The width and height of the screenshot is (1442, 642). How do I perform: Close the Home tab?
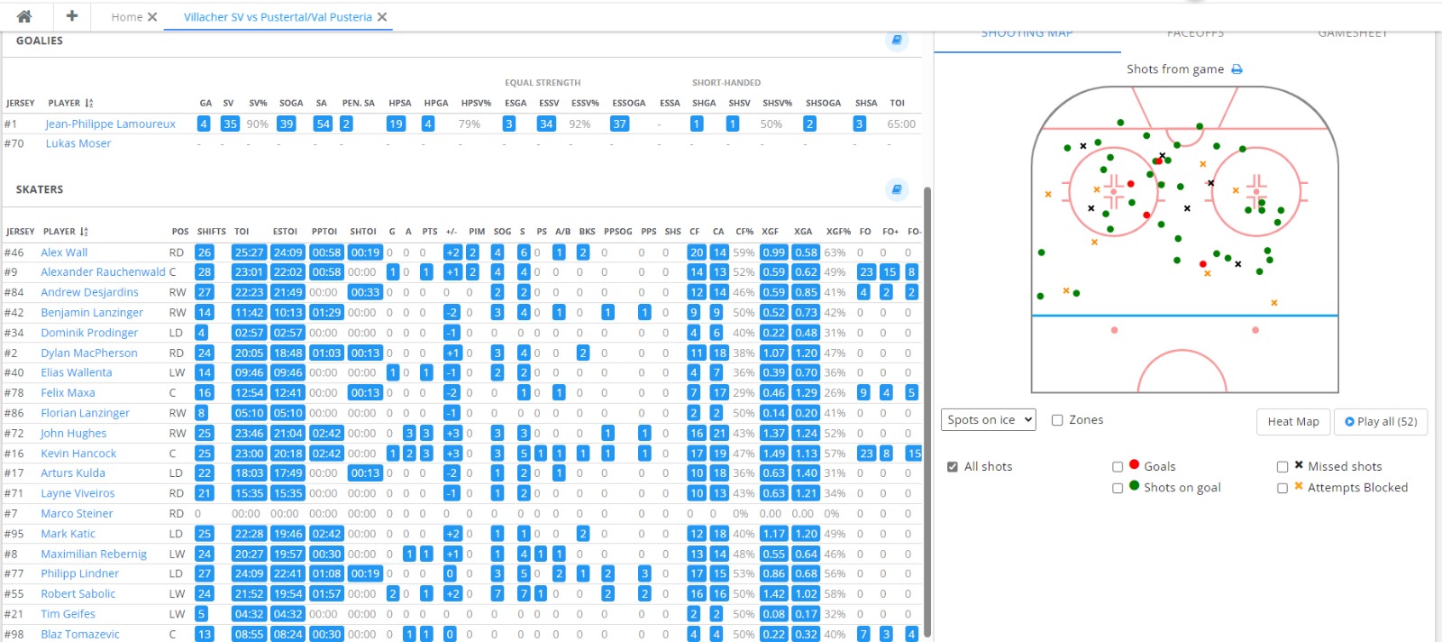pos(152,17)
